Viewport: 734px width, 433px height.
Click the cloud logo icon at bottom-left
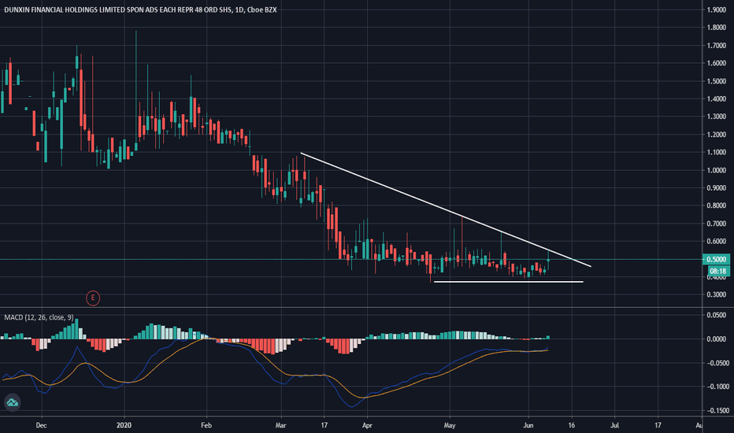(x=12, y=402)
